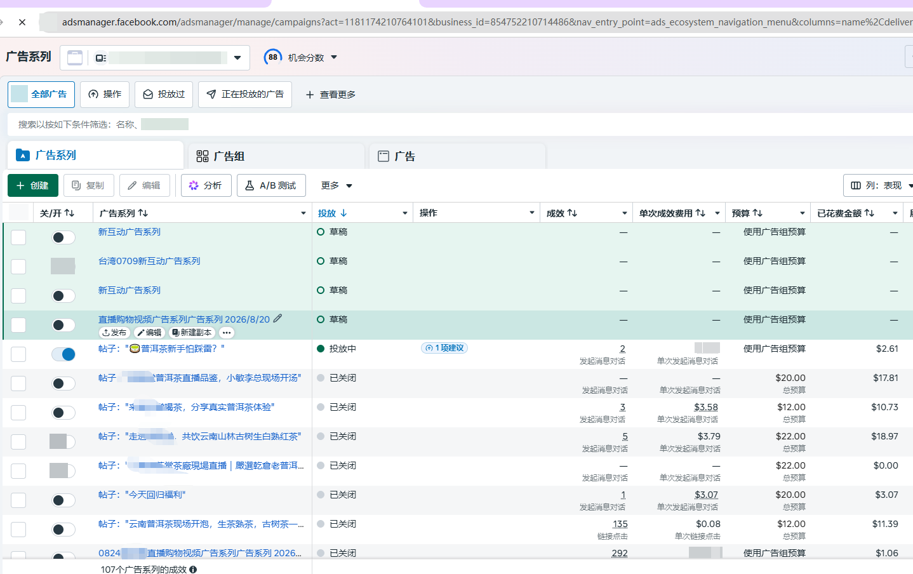The height and width of the screenshot is (574, 913).
Task: Sort by the 关/开 column arrows
Action: [70, 213]
